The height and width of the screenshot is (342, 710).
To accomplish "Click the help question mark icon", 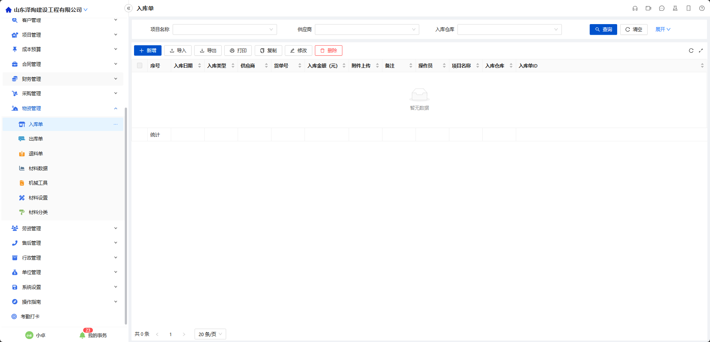I will coord(702,8).
